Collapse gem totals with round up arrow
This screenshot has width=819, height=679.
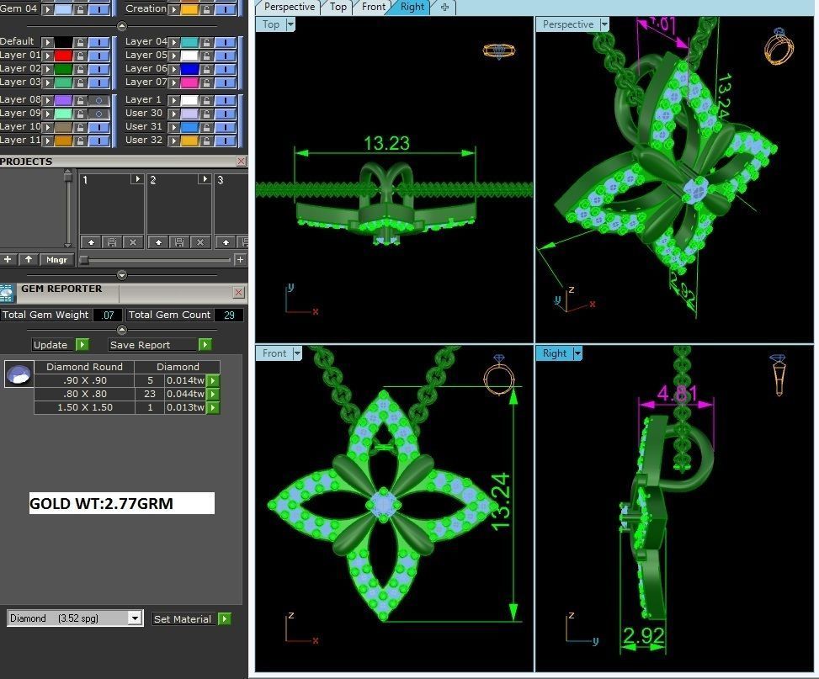click(122, 330)
